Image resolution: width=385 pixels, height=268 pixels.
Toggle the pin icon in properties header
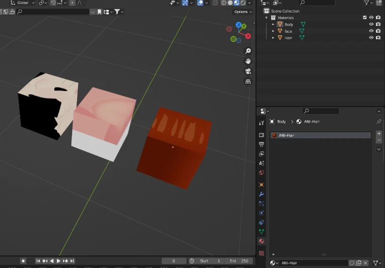(x=379, y=122)
